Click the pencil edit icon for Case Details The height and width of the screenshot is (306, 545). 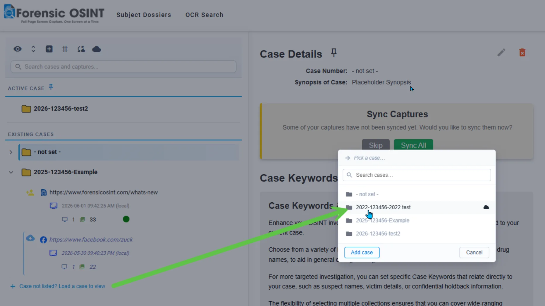[501, 53]
